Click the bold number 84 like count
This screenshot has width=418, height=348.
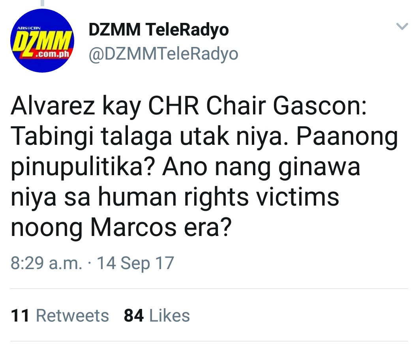(x=134, y=316)
